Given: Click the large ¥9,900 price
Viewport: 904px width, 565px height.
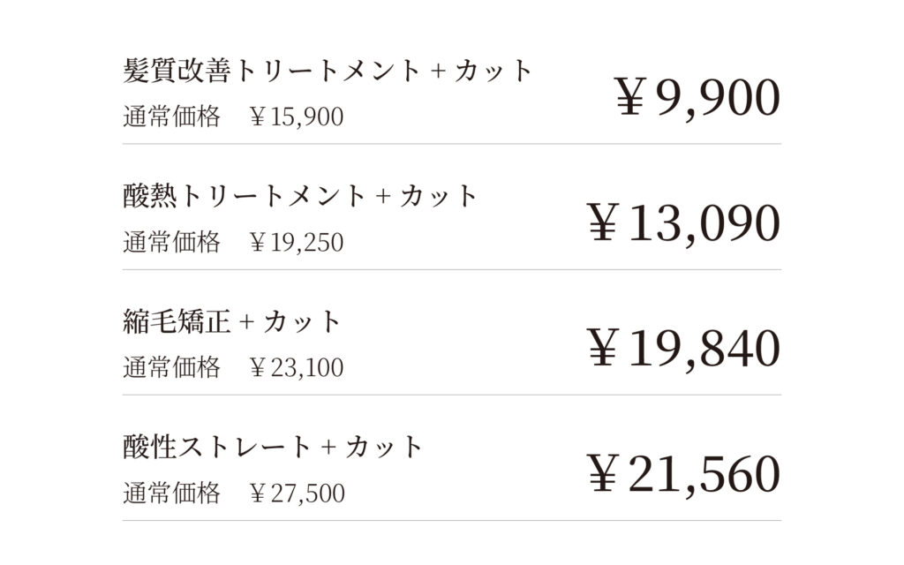Looking at the screenshot, I should click(x=697, y=97).
